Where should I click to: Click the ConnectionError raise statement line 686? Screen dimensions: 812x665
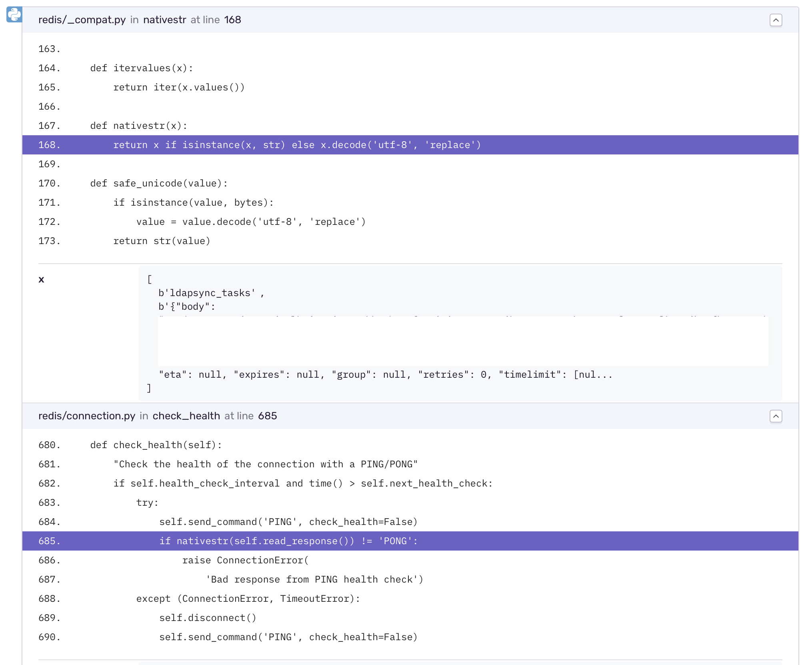[x=245, y=560]
